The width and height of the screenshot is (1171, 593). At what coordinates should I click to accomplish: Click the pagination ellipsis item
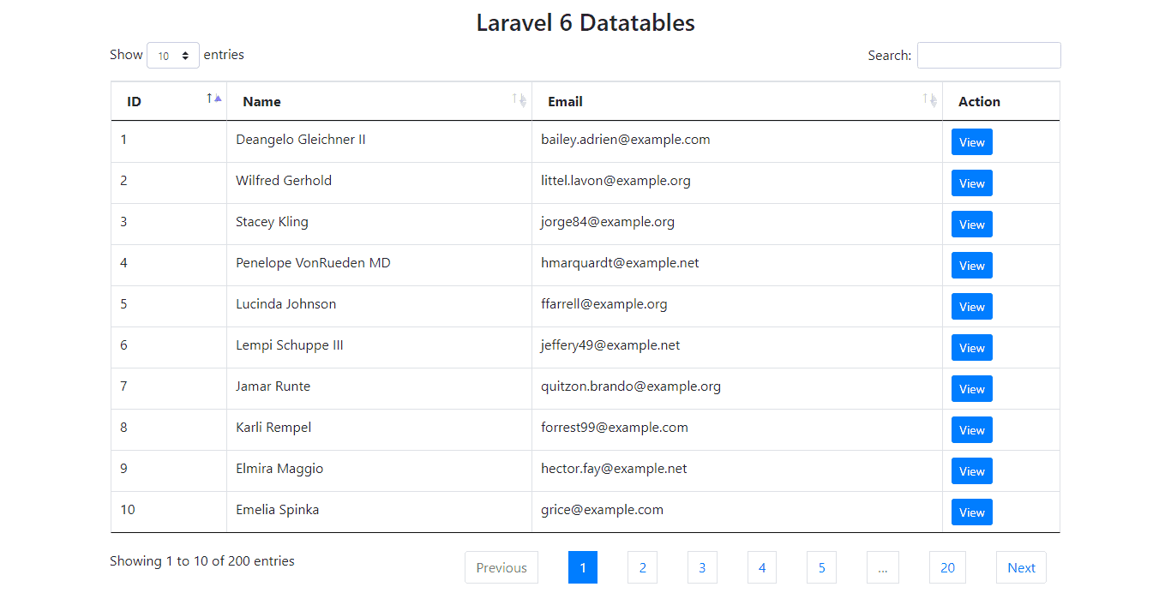883,567
